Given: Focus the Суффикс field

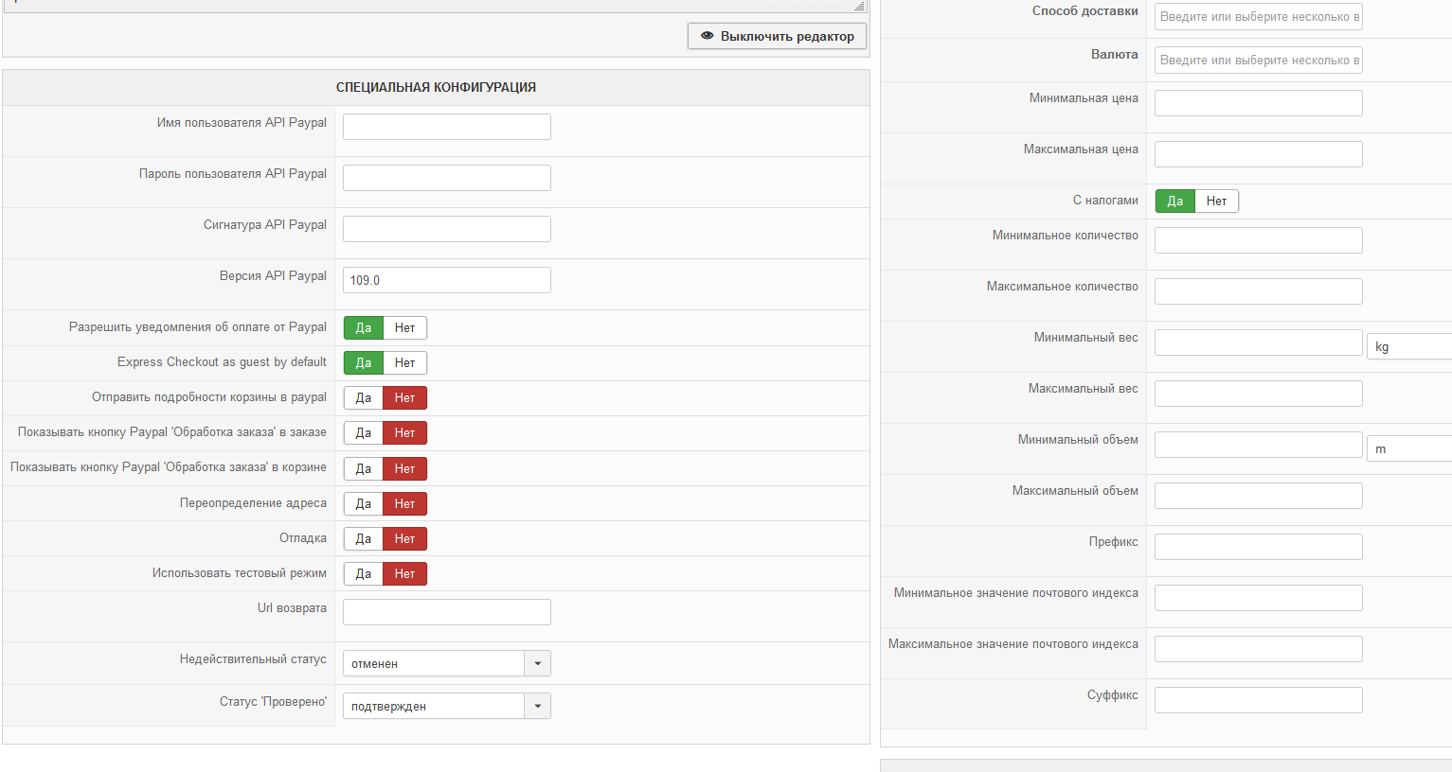Looking at the screenshot, I should [x=1259, y=700].
